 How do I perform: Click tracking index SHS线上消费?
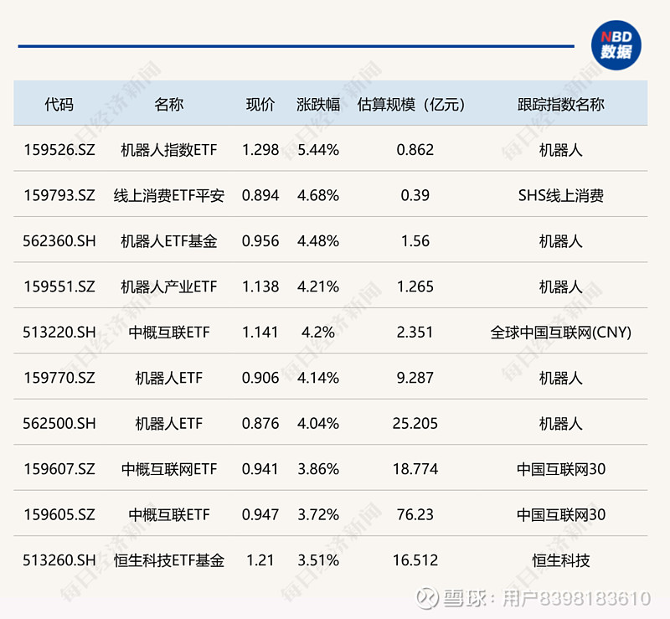pos(563,195)
